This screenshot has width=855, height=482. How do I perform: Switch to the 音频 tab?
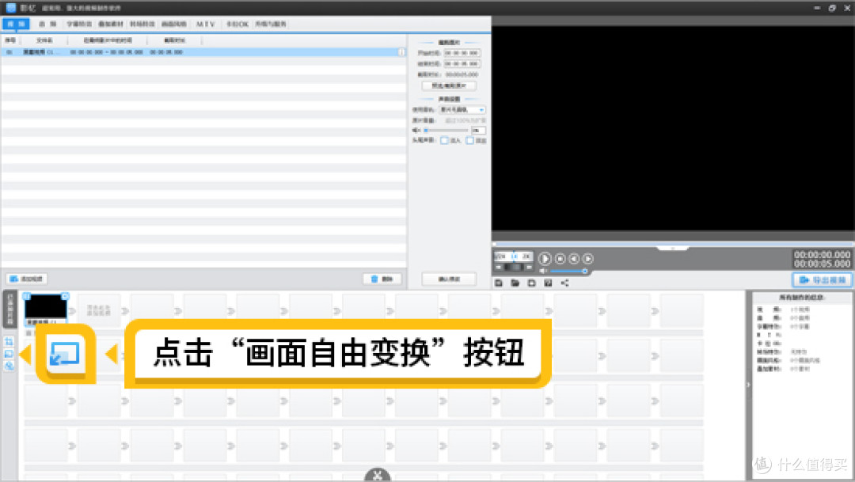[x=47, y=24]
